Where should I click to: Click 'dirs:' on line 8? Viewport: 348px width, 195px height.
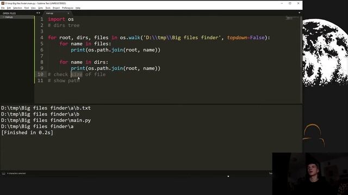click(x=101, y=62)
